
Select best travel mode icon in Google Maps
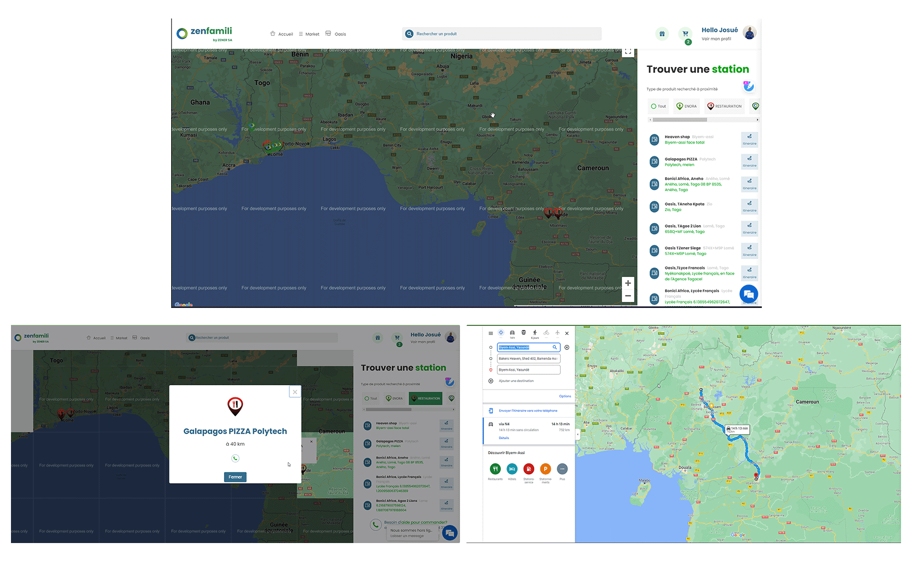click(501, 332)
